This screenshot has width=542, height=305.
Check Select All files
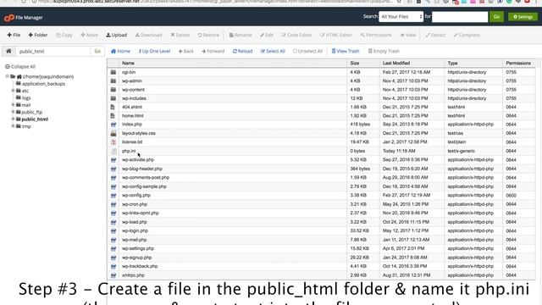pos(273,51)
